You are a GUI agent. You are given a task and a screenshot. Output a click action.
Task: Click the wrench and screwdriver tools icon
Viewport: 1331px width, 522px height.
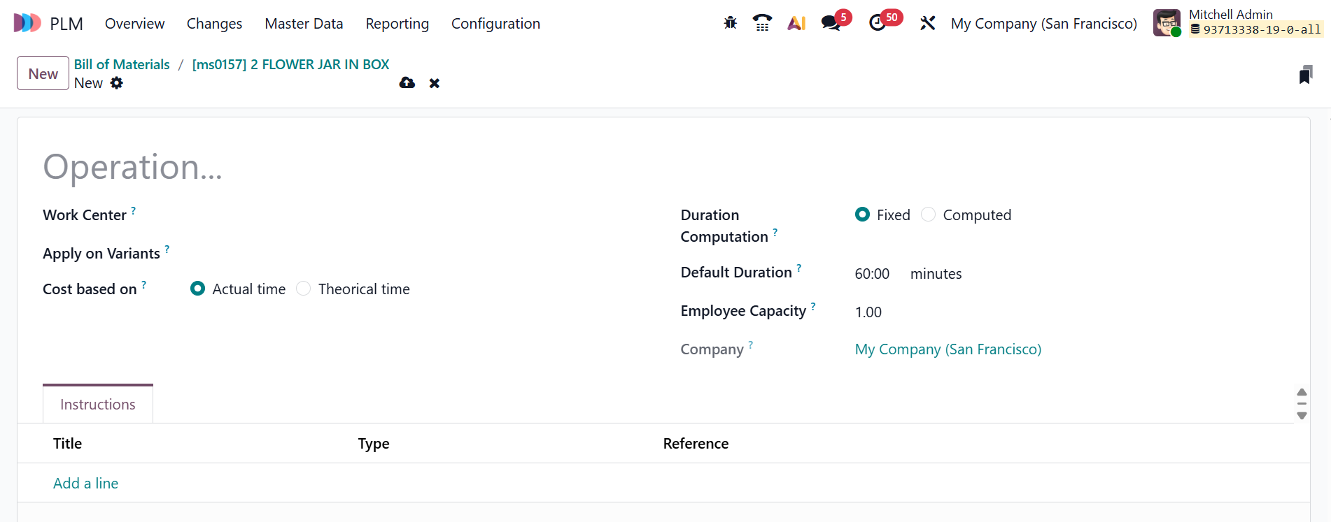coord(927,23)
